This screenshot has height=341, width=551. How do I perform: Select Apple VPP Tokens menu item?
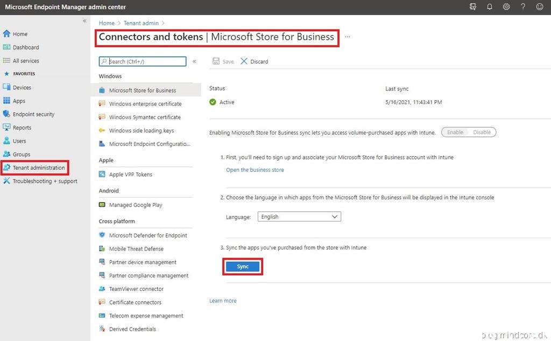tap(130, 175)
